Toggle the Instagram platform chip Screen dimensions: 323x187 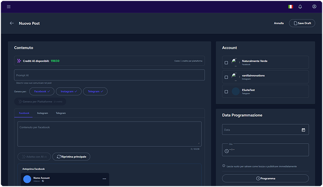(69, 92)
